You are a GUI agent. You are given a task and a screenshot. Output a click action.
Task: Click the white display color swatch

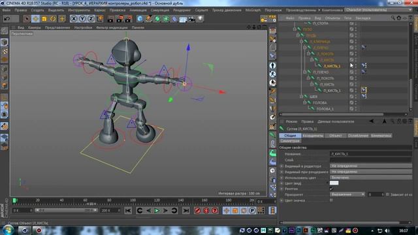(x=334, y=183)
